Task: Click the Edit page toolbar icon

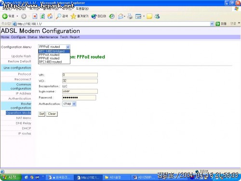Action: coord(138,16)
